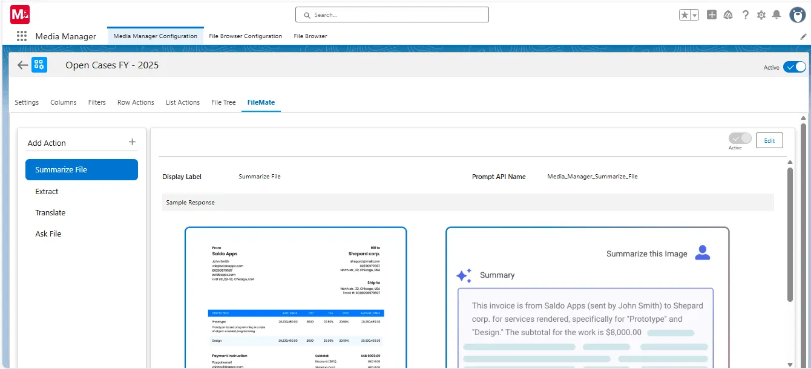
Task: Click the invoice summary text box
Action: click(x=586, y=327)
